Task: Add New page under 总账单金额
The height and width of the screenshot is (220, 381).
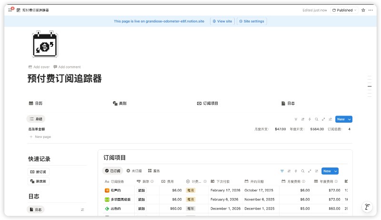Action: point(40,137)
